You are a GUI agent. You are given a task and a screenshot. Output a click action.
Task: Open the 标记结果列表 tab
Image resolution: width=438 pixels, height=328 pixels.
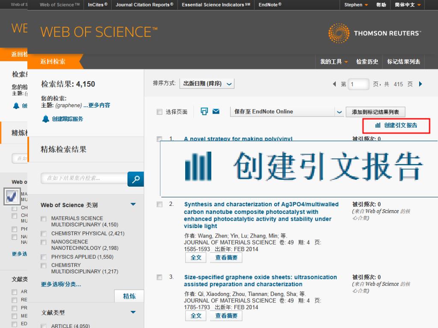click(x=403, y=61)
